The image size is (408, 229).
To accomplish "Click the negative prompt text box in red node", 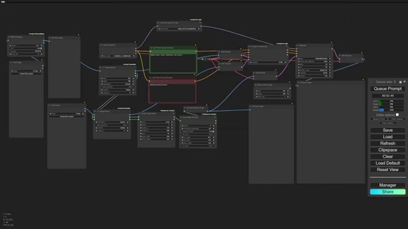I will click(172, 93).
